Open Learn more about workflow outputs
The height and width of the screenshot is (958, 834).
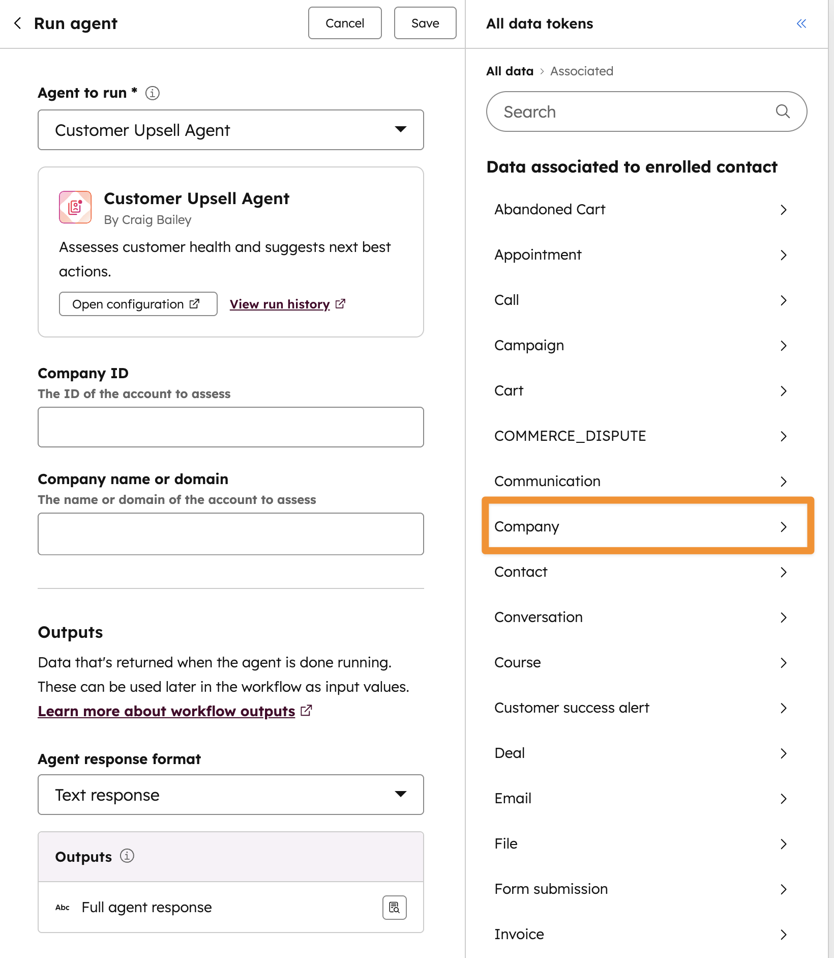[166, 711]
